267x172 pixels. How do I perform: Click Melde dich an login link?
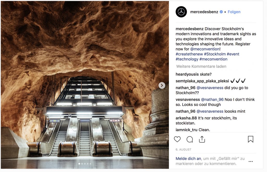[188, 158]
